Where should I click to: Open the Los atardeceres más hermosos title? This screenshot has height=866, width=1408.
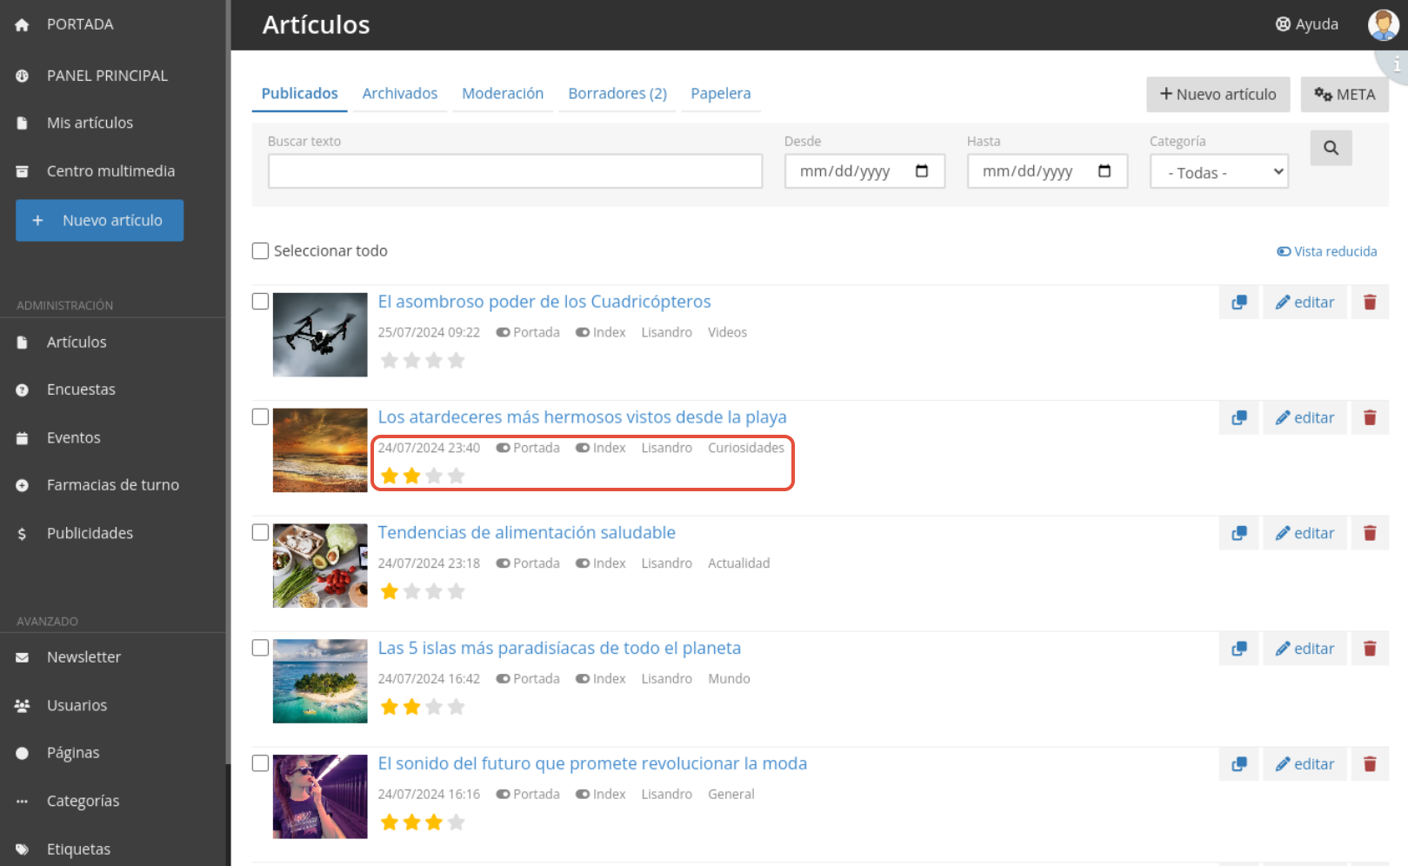point(582,417)
